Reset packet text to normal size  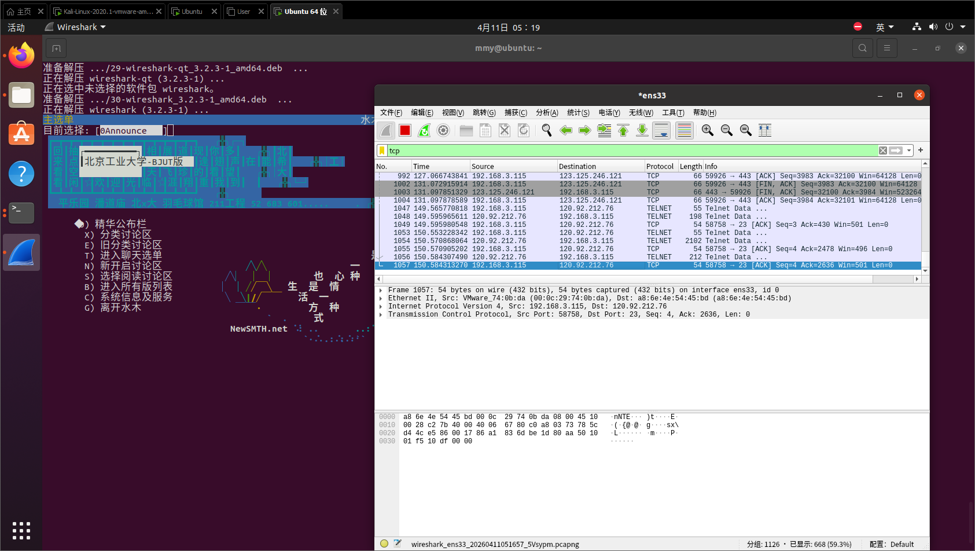tap(746, 130)
